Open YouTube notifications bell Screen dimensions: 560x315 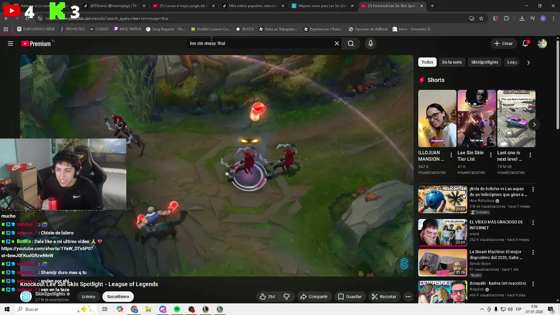[x=525, y=43]
